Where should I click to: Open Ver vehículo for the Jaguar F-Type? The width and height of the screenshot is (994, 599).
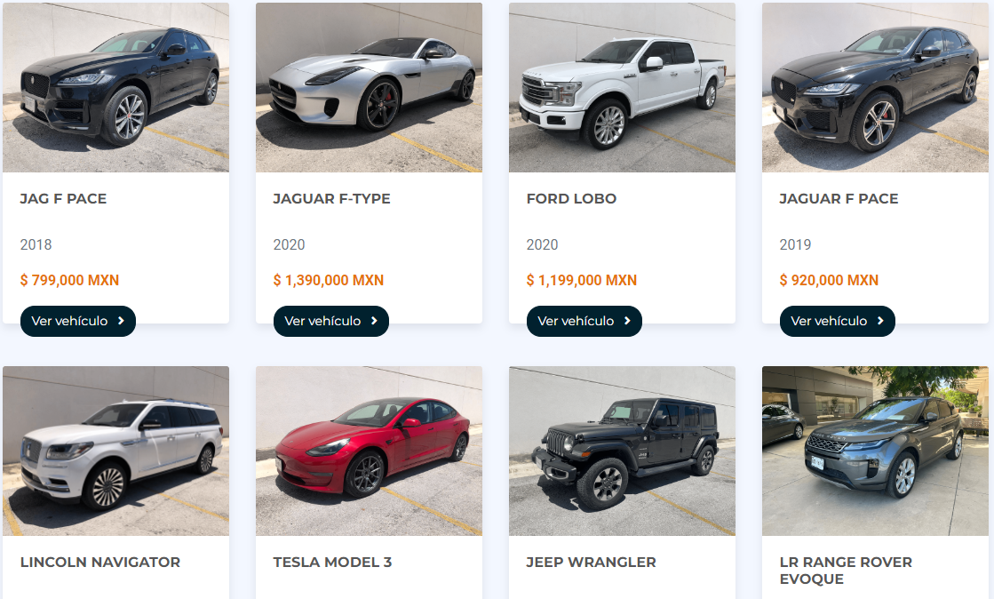pos(331,321)
